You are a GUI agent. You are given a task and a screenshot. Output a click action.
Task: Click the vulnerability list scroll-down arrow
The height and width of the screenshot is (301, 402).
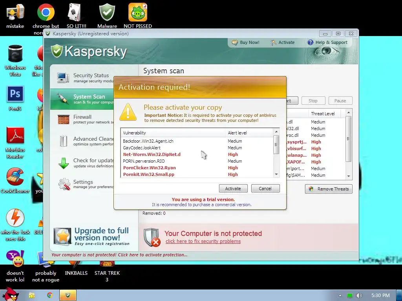pos(276,174)
